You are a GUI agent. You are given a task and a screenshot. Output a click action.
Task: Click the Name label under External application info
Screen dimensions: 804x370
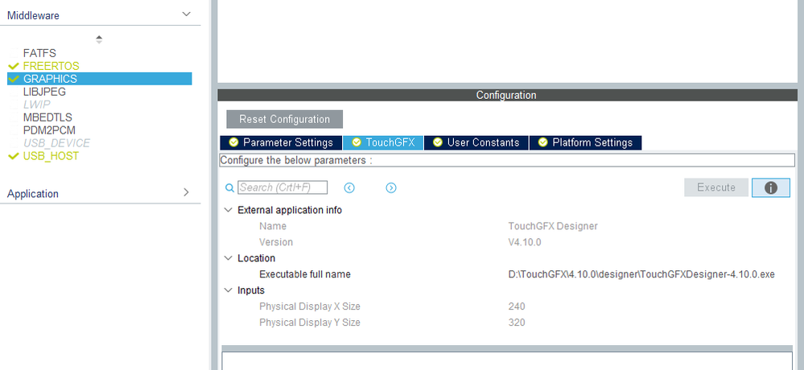click(273, 226)
